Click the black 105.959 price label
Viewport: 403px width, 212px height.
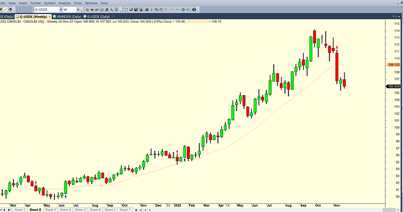pos(394,86)
